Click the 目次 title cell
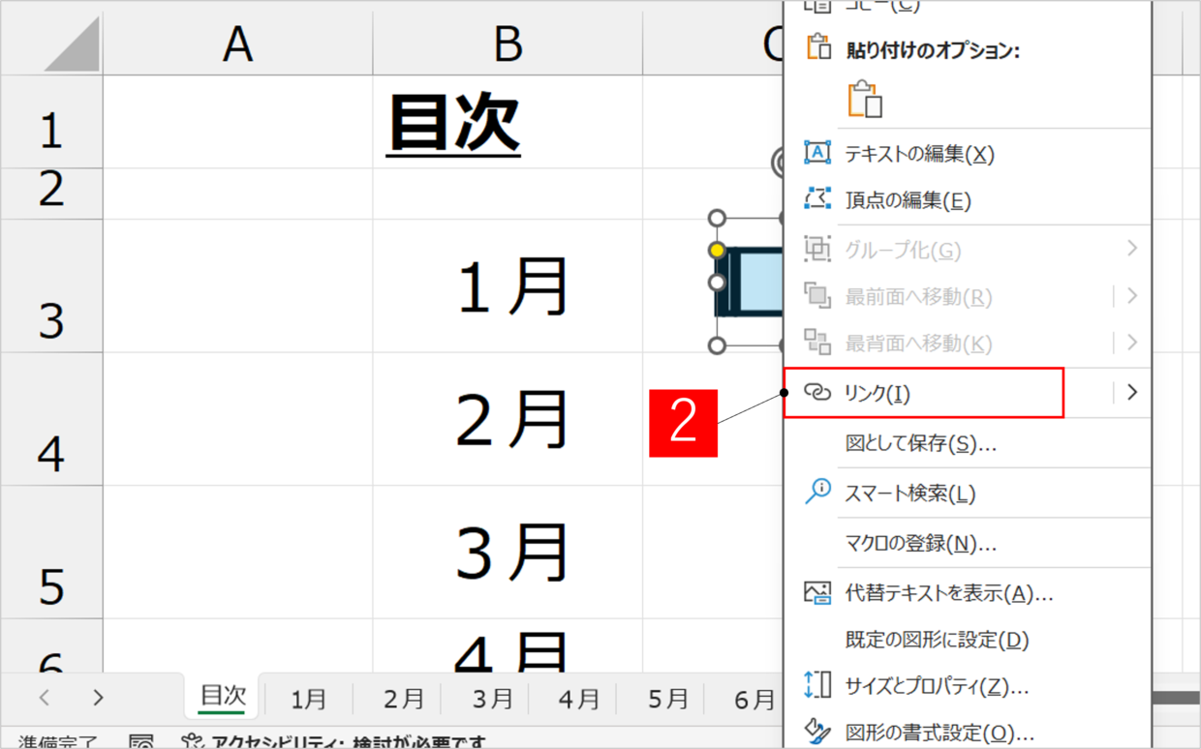 (508, 122)
